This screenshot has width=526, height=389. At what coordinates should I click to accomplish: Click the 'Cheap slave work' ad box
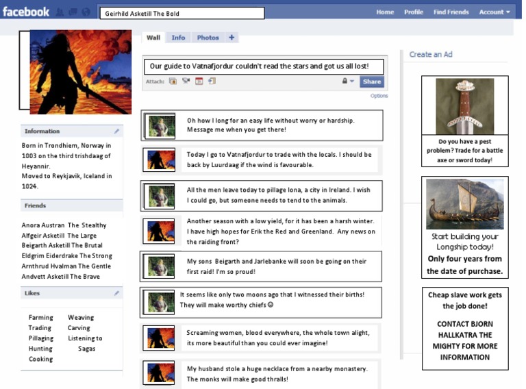tap(465, 329)
